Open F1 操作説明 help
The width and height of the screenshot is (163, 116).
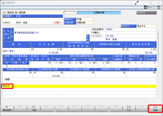coord(7,109)
